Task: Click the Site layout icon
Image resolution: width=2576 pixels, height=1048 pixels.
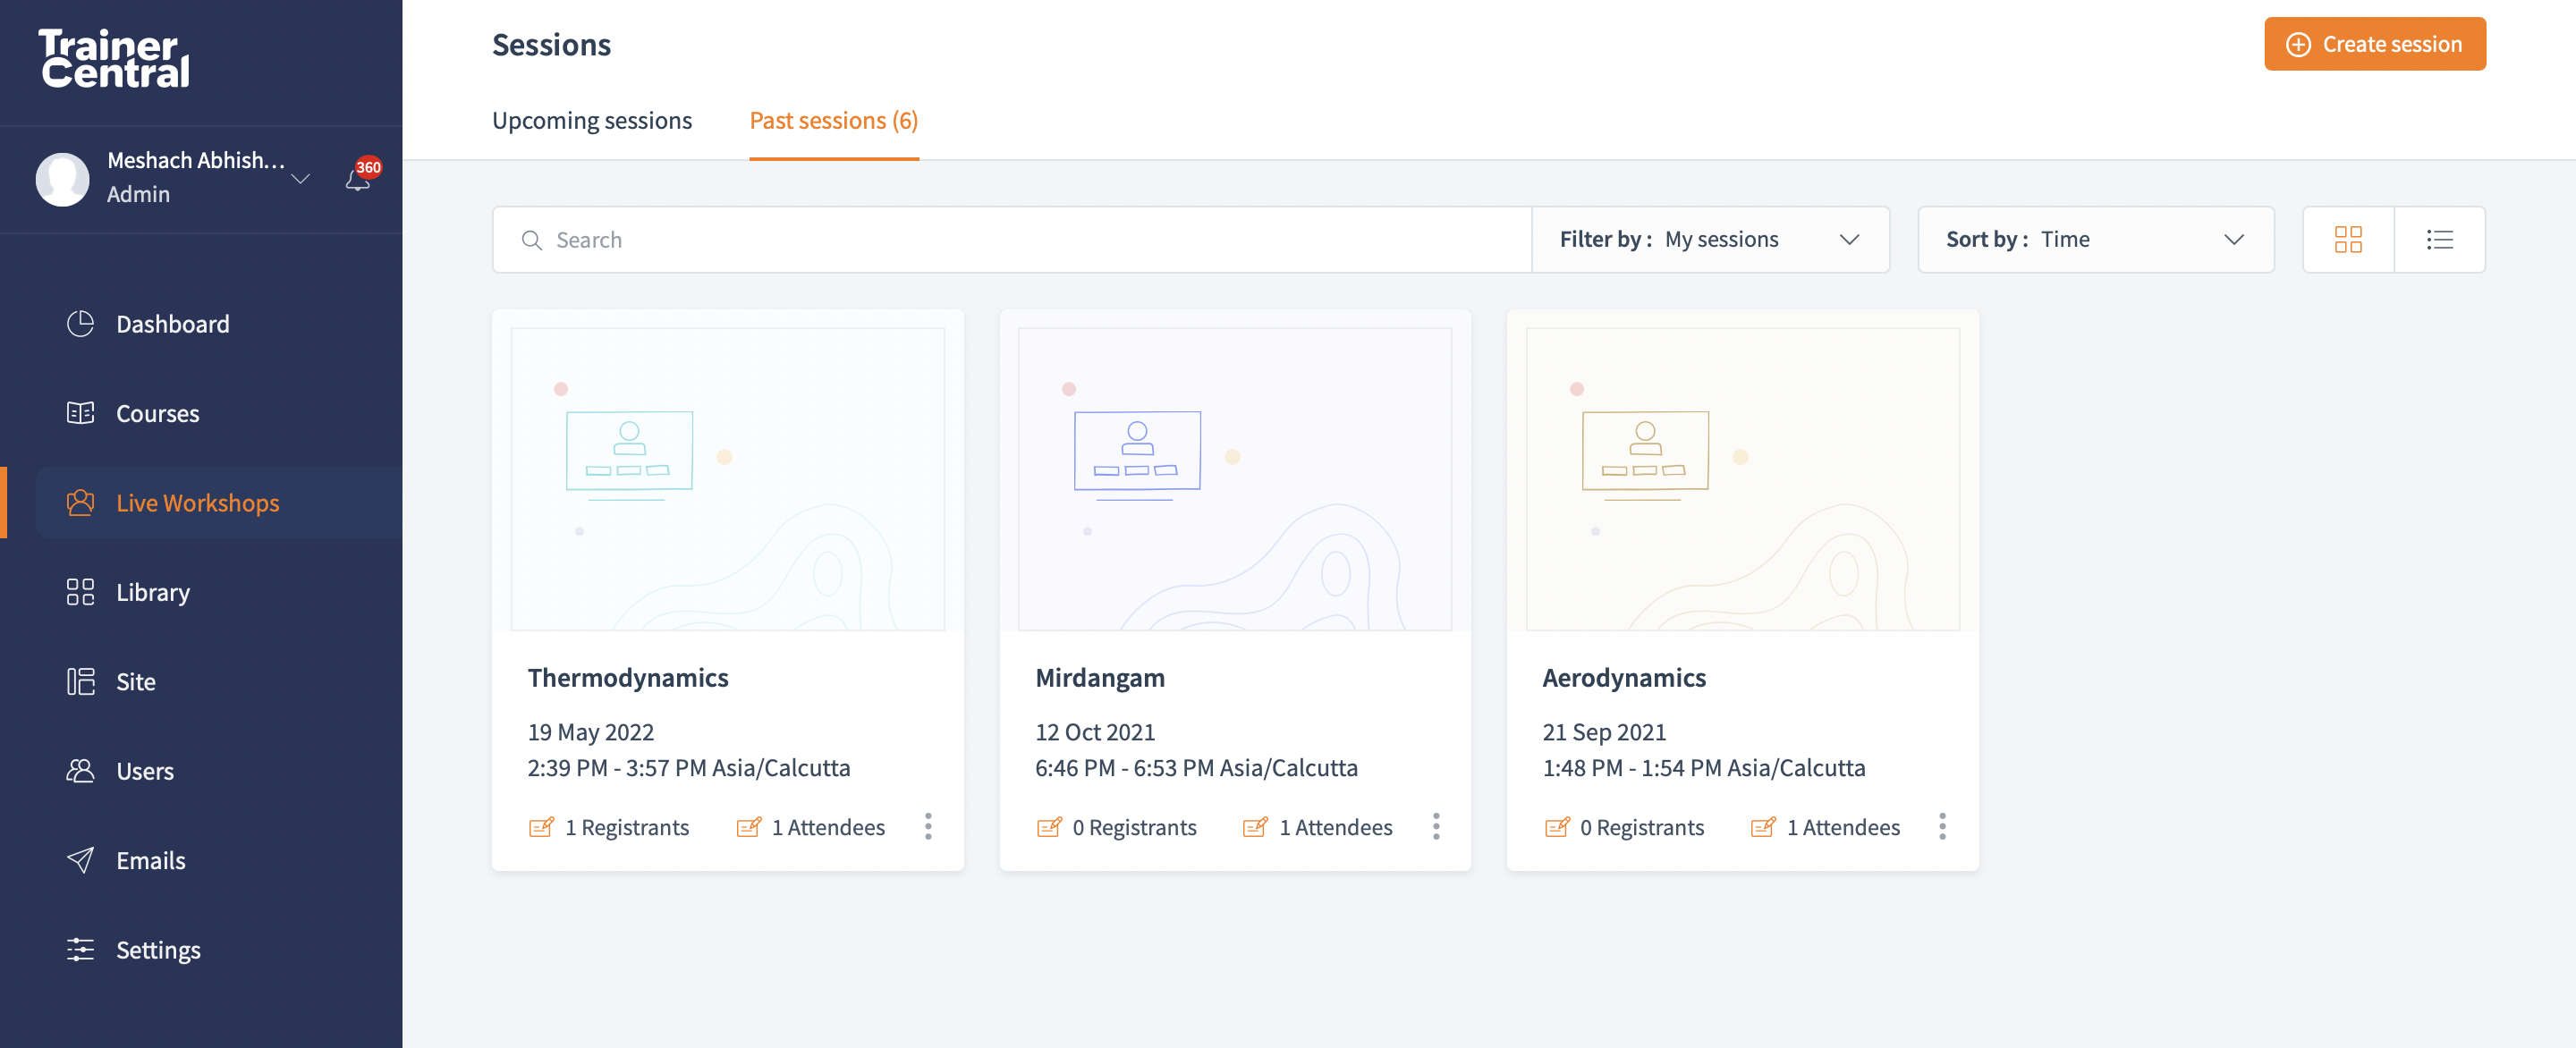Action: coord(80,681)
